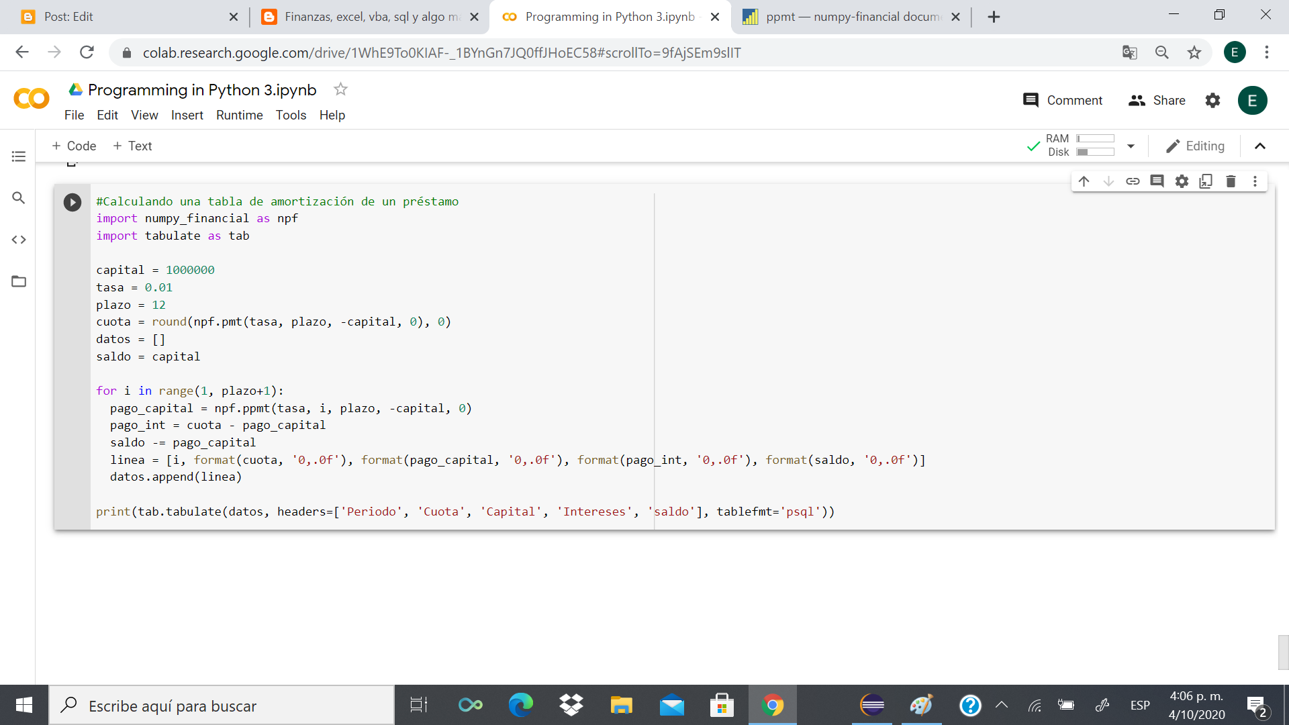Click the copy cell link icon

tap(1133, 181)
